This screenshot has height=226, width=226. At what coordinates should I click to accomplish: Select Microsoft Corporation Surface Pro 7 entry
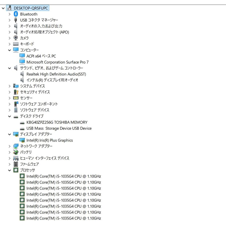(58, 62)
